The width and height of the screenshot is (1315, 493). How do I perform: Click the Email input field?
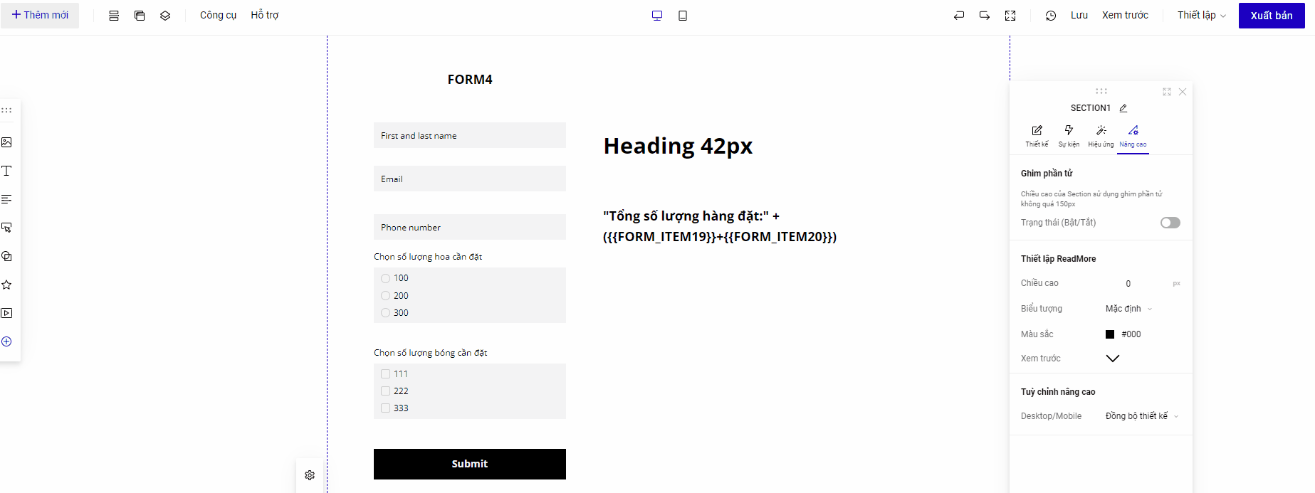[x=470, y=179]
